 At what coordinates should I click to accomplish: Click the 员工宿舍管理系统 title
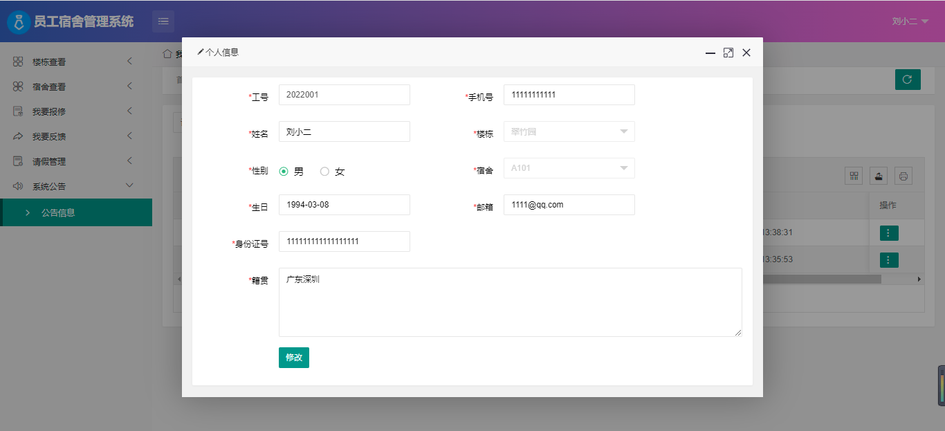tap(84, 21)
